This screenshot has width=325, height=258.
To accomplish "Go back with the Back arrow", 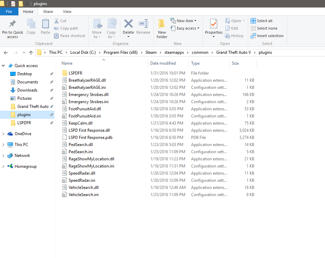I will click(x=6, y=53).
